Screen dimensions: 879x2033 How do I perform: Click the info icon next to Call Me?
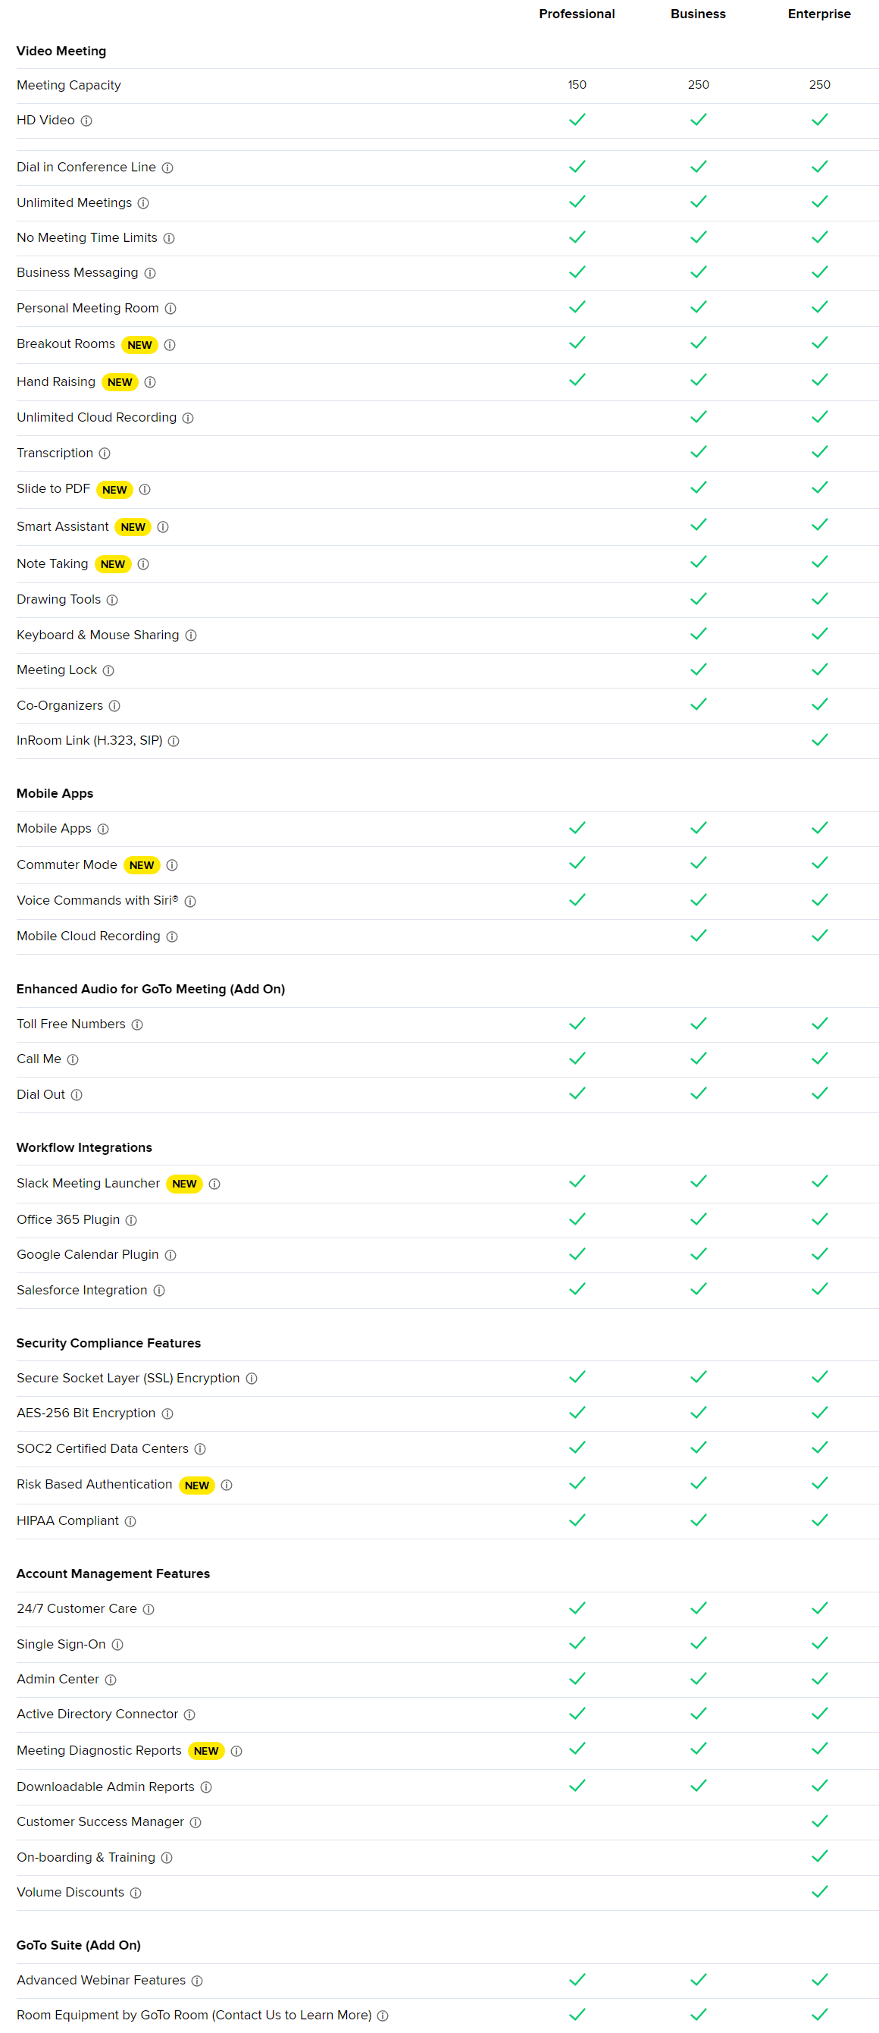73,1059
